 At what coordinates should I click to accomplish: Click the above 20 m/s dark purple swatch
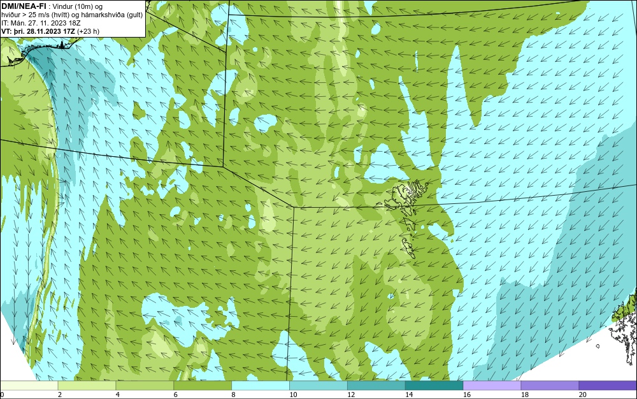pos(608,385)
